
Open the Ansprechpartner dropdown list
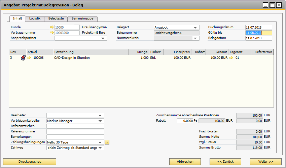(103, 38)
